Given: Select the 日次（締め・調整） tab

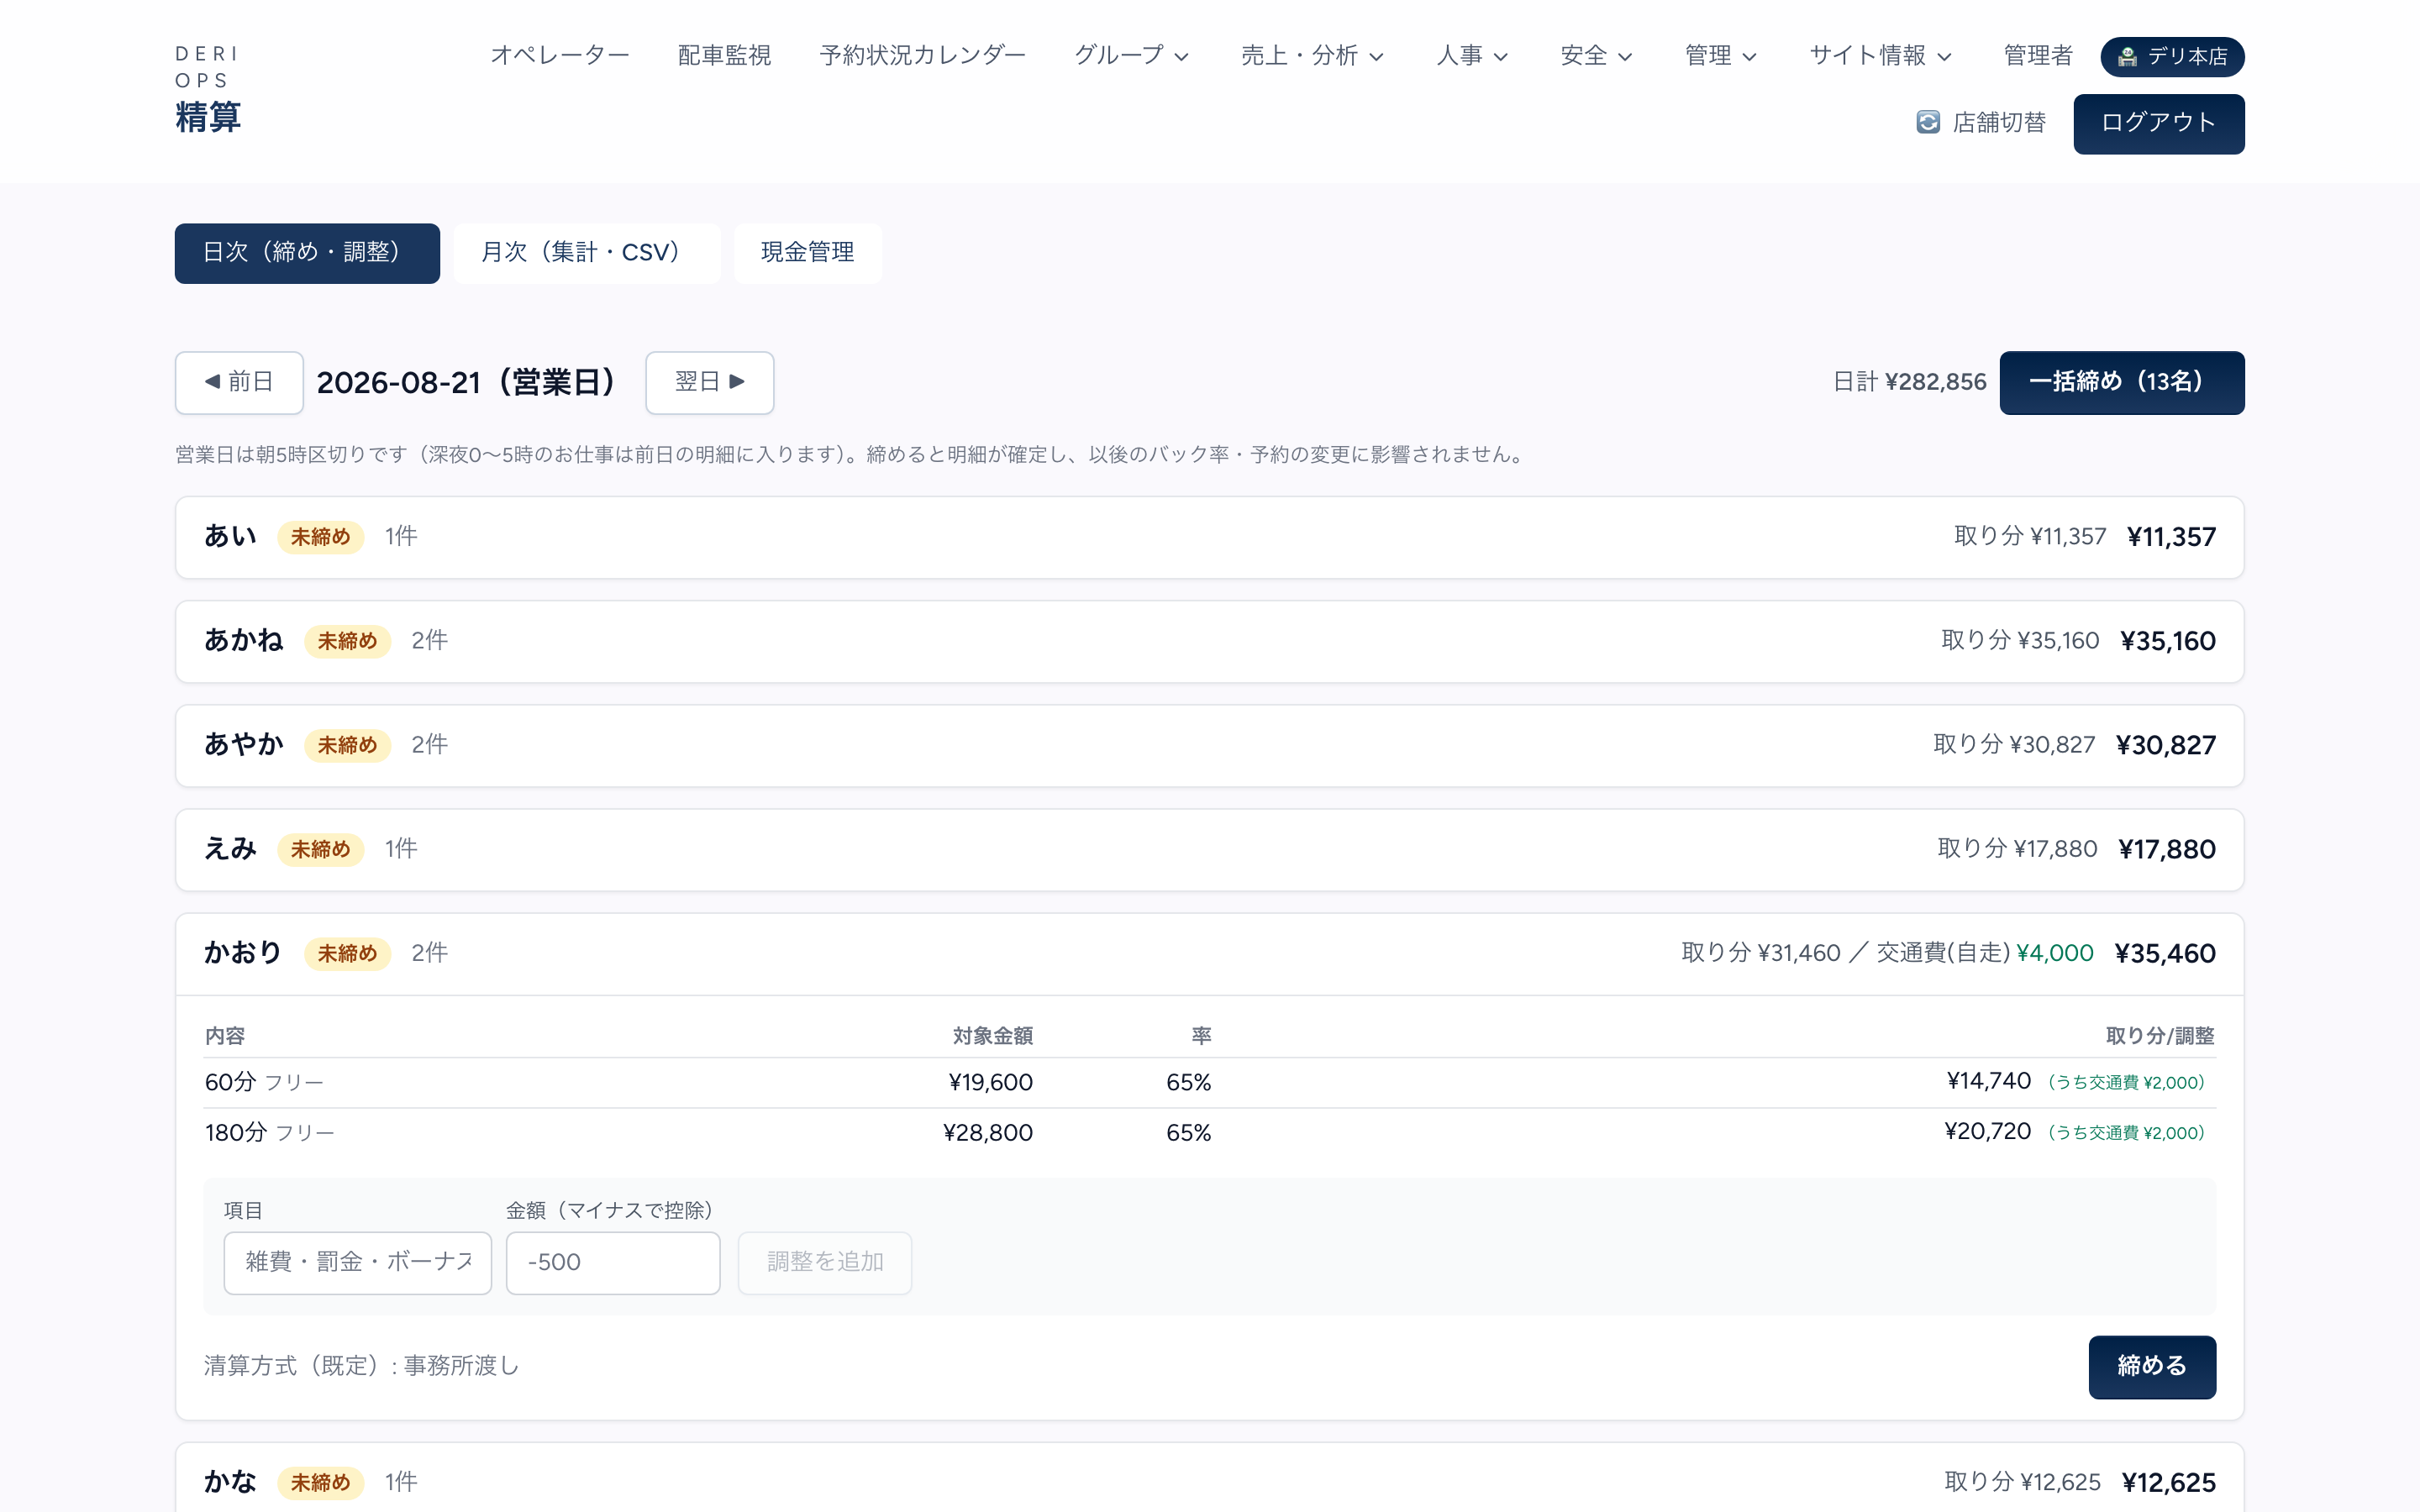Looking at the screenshot, I should pyautogui.click(x=307, y=253).
